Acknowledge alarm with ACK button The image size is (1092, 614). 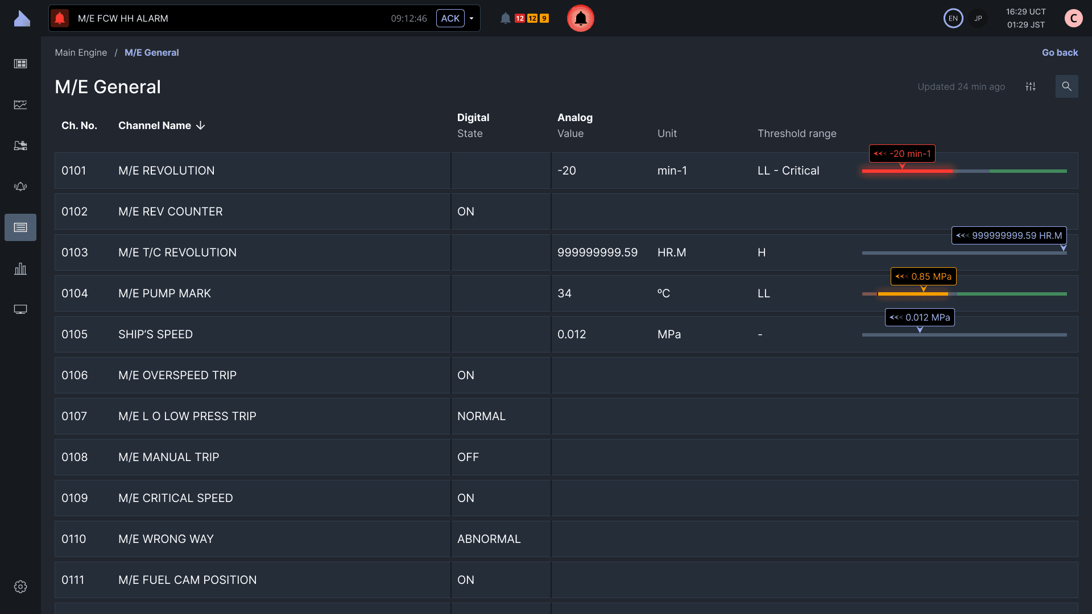pos(450,18)
